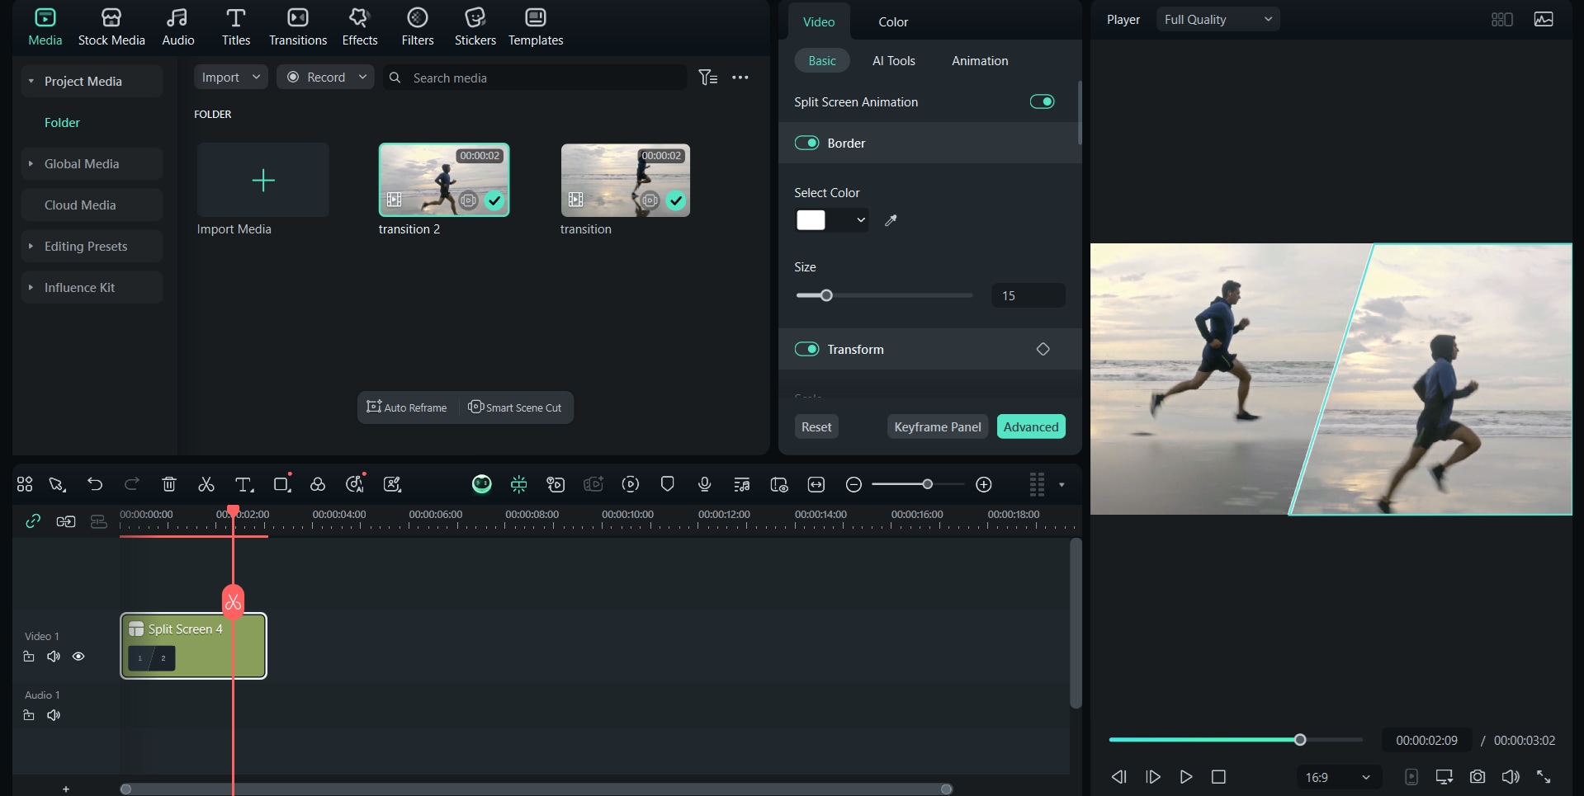Click the Reset button

click(816, 426)
